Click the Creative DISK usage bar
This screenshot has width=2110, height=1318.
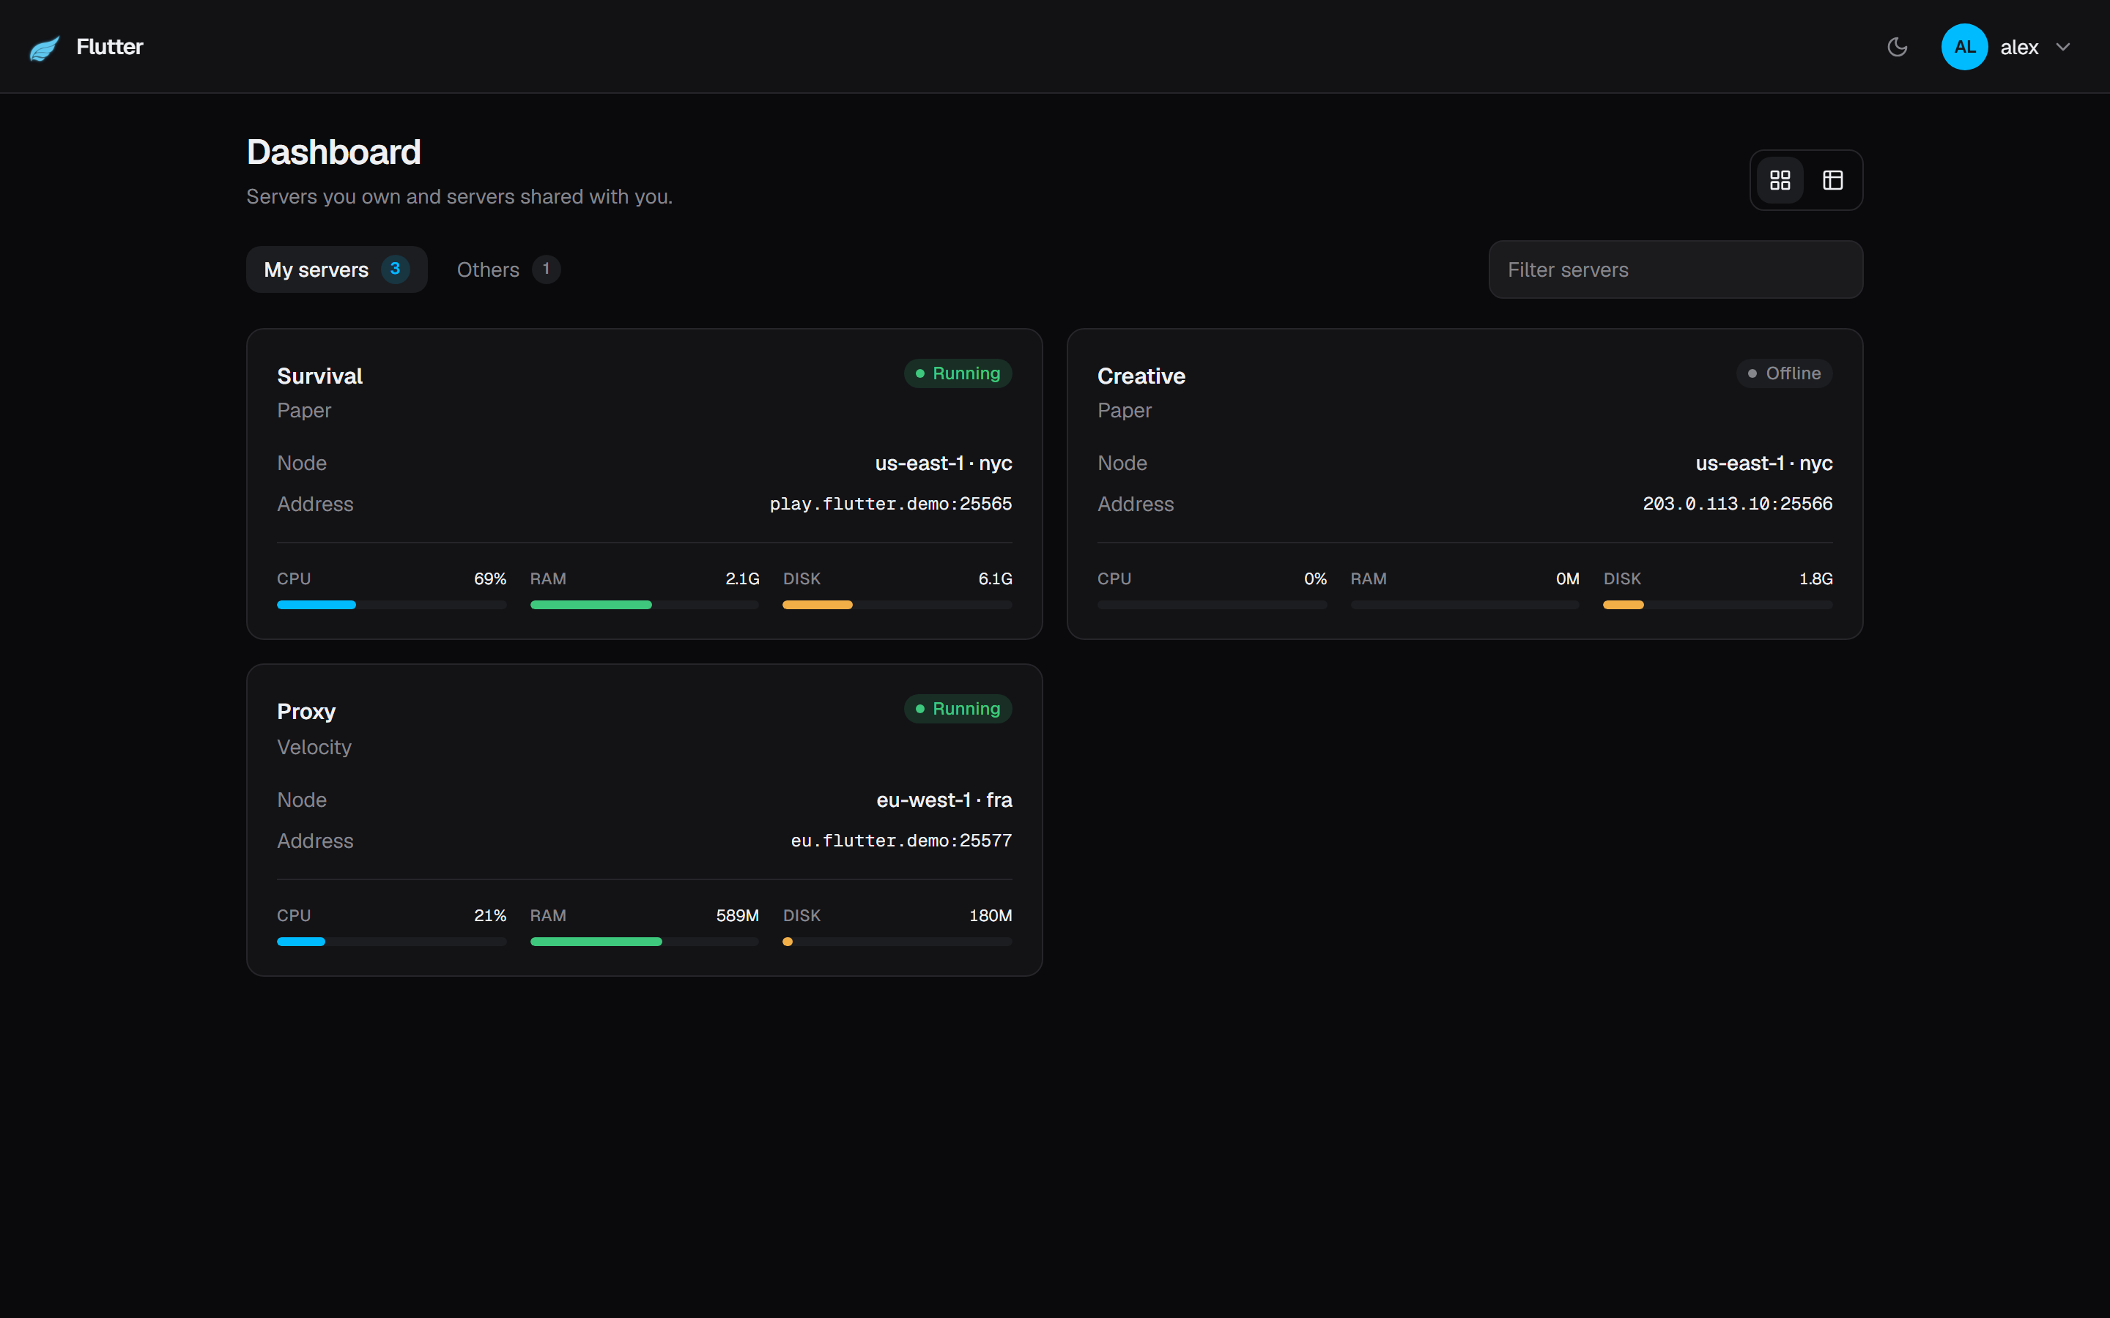pos(1717,605)
